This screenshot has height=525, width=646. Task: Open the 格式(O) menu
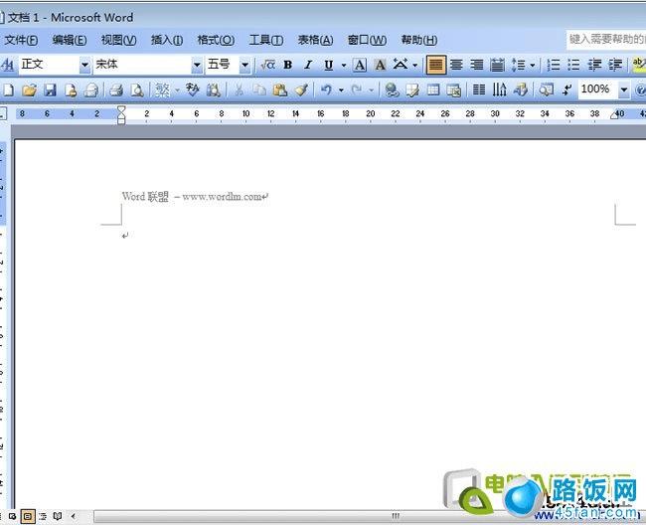coord(216,40)
